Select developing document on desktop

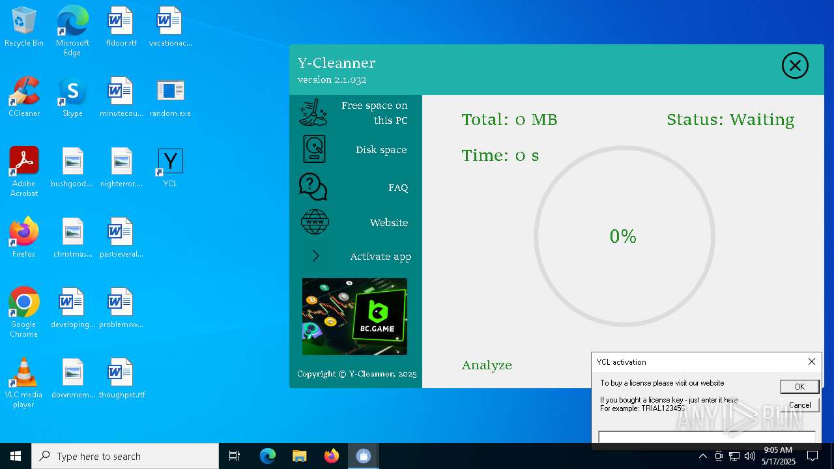[x=72, y=308]
